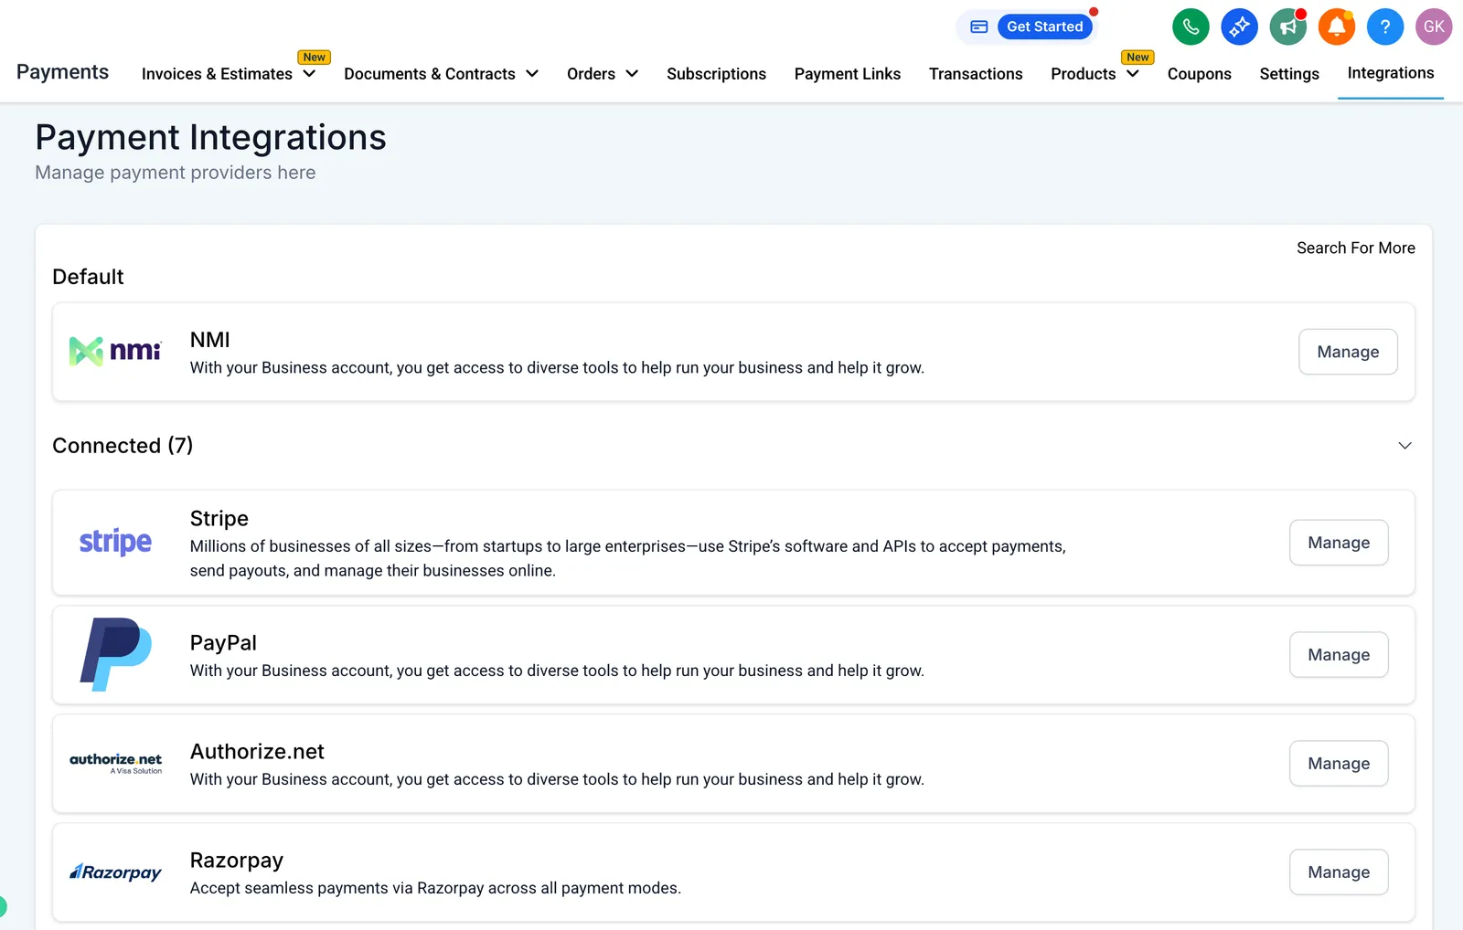This screenshot has width=1463, height=930.
Task: Click the New badge above Invoices & Estimates
Action: coord(315,57)
